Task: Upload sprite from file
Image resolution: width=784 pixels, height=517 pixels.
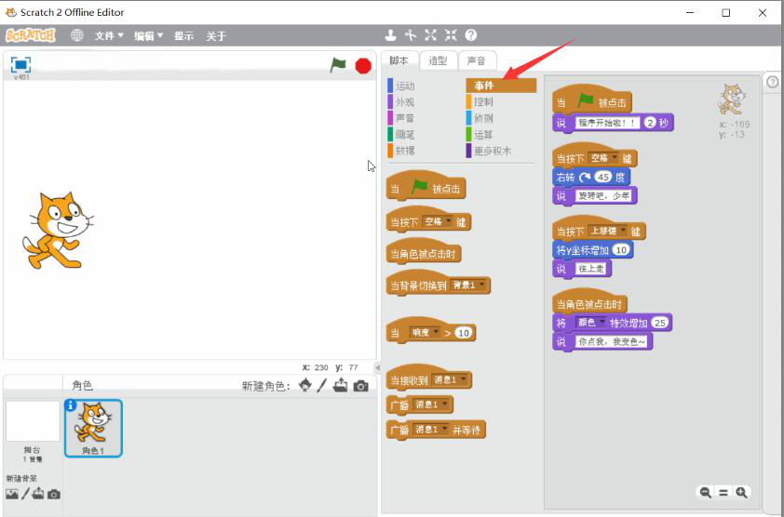Action: 340,385
